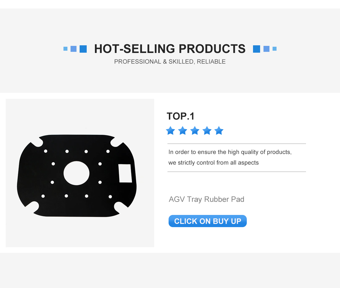Click the large blue square left of heading
This screenshot has width=340, height=288.
click(x=83, y=49)
